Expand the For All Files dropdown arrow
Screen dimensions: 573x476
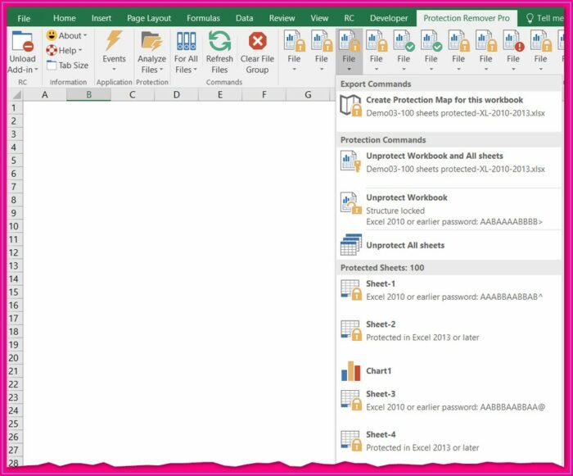tap(195, 70)
